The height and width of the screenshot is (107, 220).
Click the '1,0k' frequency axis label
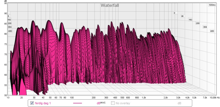pyautogui.click(x=144, y=98)
